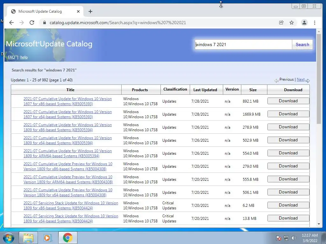Open KB5005394 ARM64 Version 1809 update link
326x244 pixels.
click(x=67, y=153)
